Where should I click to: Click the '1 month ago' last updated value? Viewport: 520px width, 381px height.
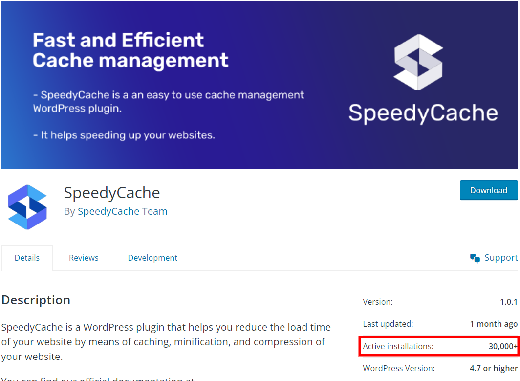click(x=494, y=324)
